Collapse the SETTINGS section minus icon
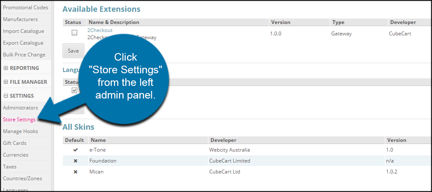The width and height of the screenshot is (432, 192). 6,96
